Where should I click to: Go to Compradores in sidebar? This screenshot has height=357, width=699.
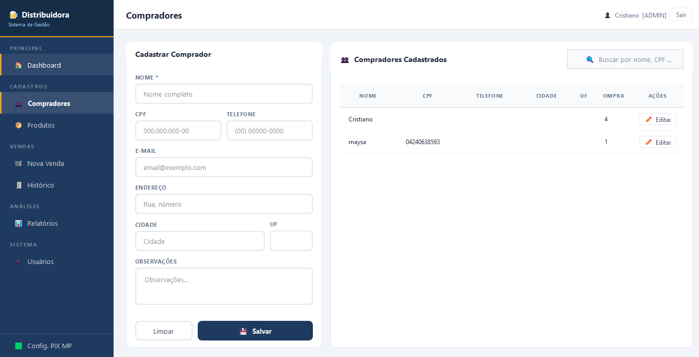point(57,103)
